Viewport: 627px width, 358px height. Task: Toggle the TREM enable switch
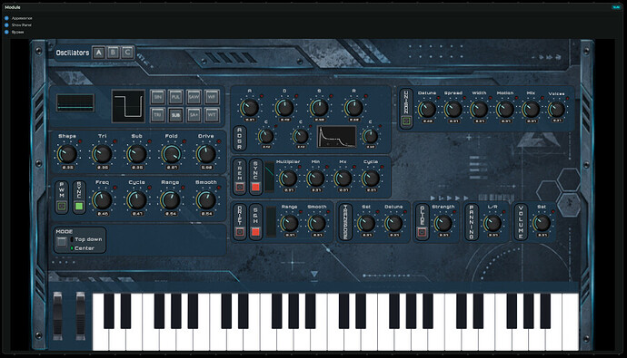tap(240, 187)
